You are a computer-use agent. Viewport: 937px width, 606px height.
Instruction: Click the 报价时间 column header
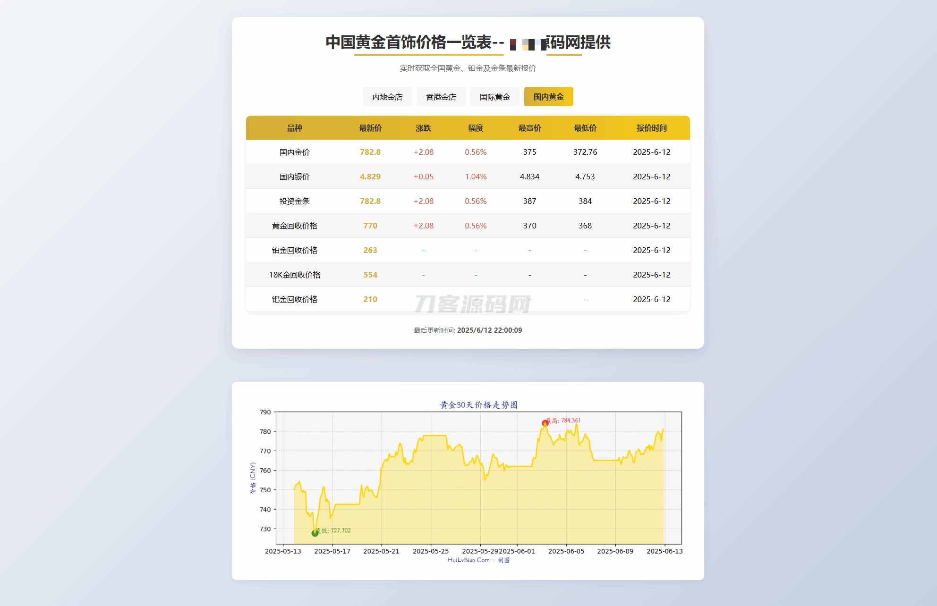[652, 128]
